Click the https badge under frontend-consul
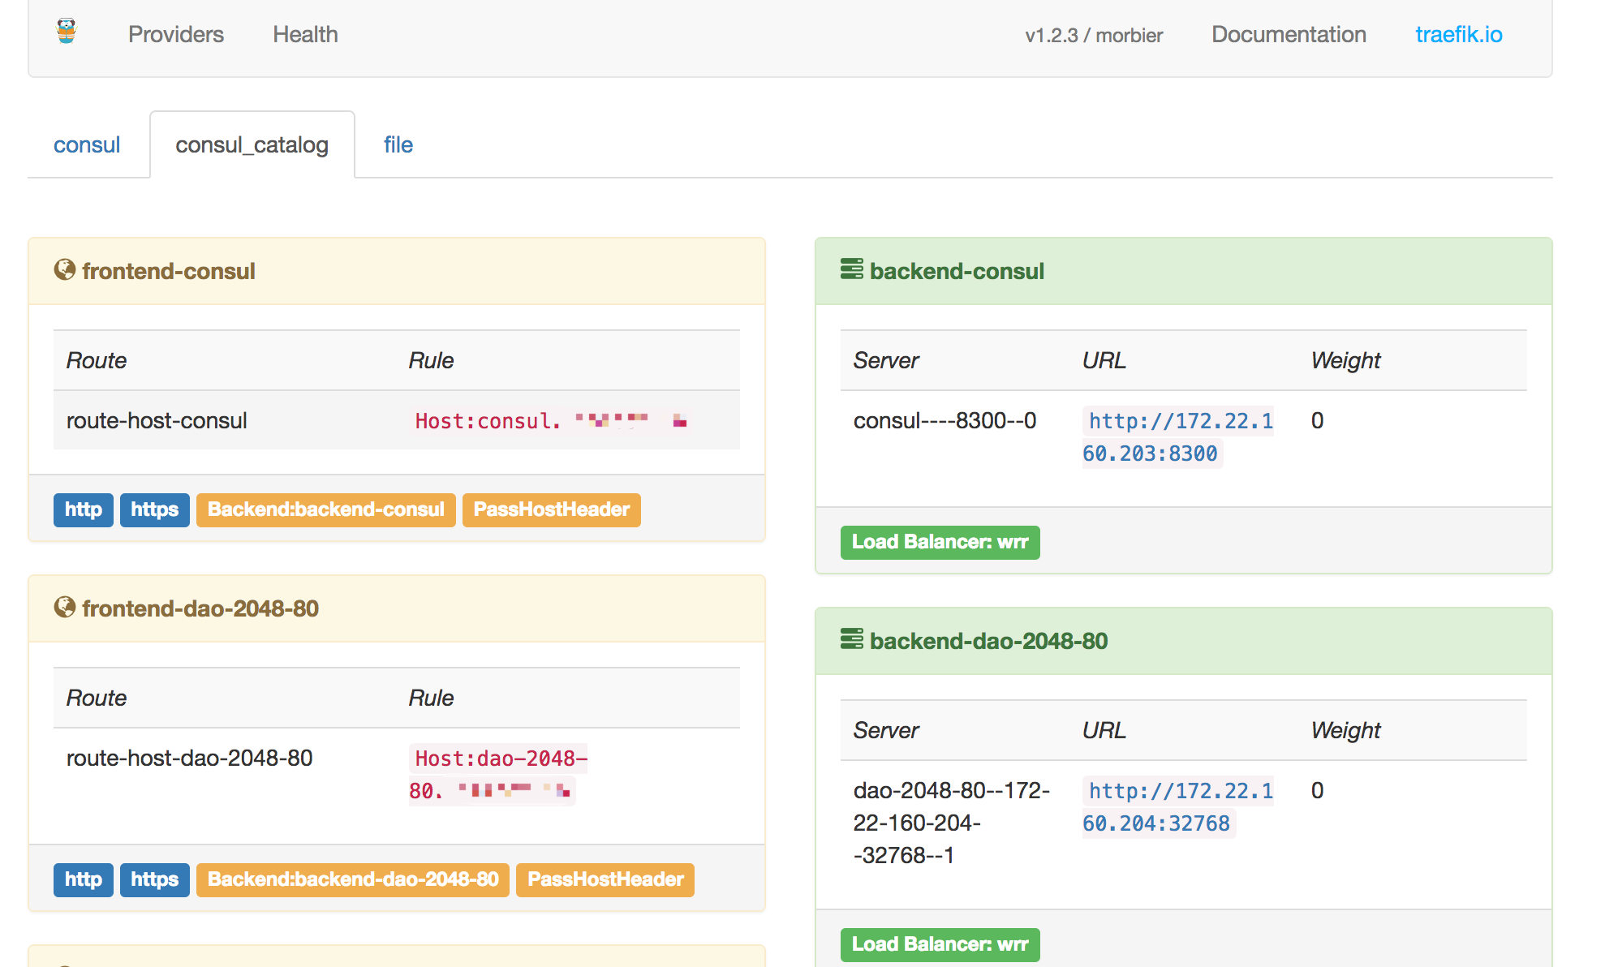The width and height of the screenshot is (1605, 967). [x=155, y=510]
